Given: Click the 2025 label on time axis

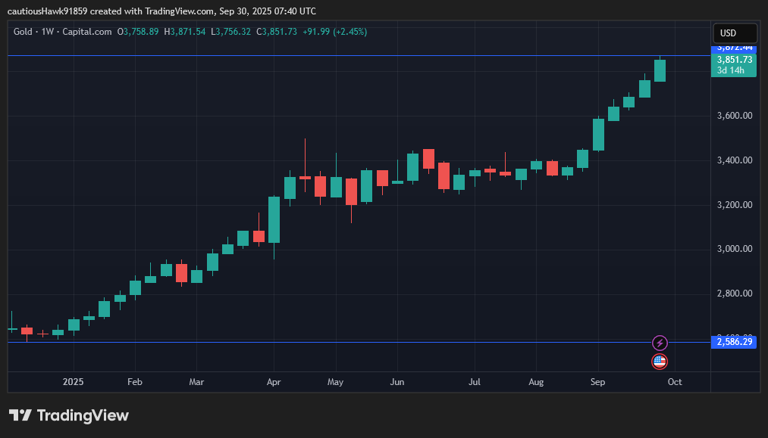Looking at the screenshot, I should (x=73, y=382).
